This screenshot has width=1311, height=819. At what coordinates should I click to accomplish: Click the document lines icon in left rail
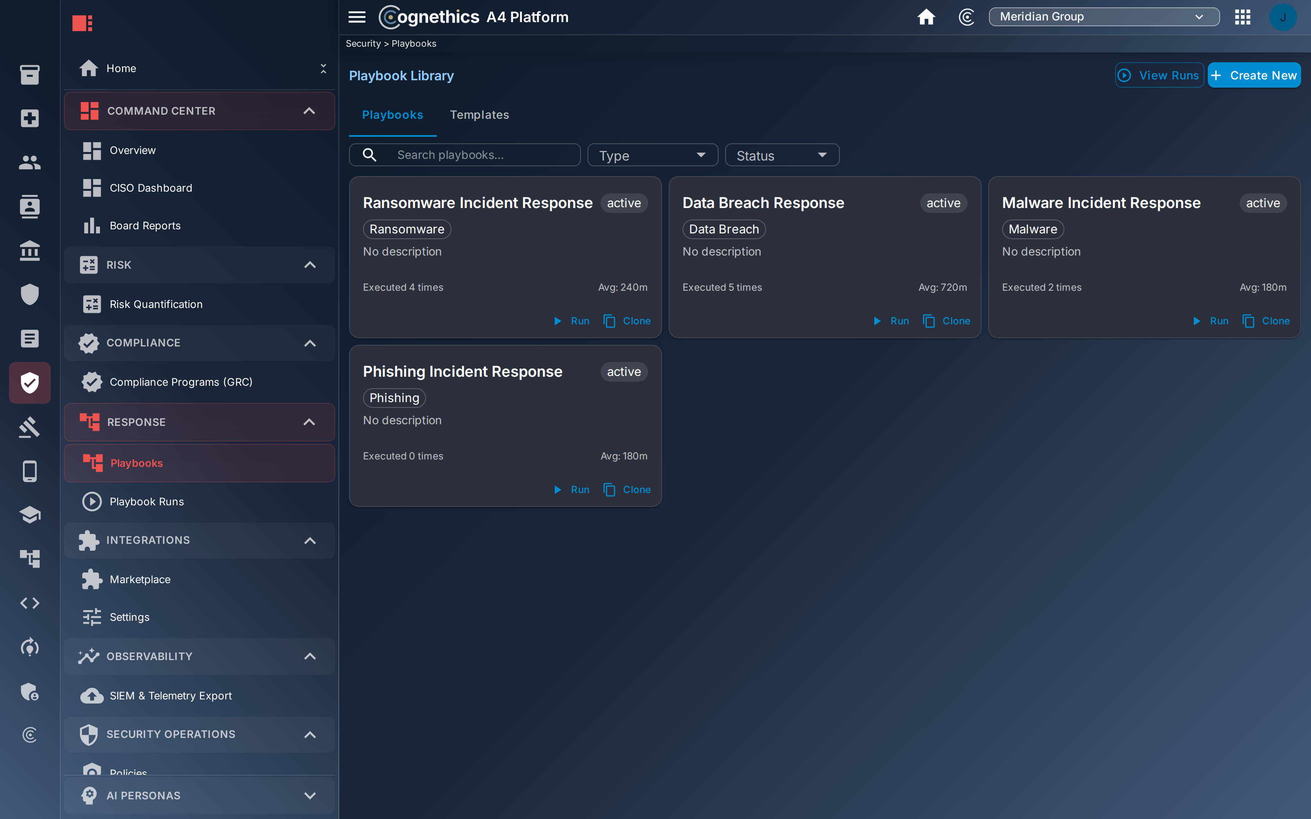(x=30, y=339)
